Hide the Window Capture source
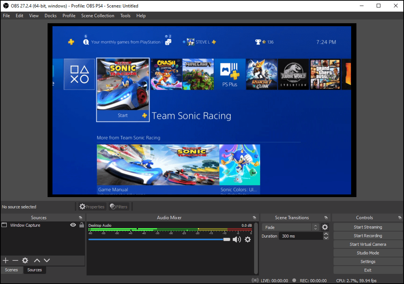 73,225
